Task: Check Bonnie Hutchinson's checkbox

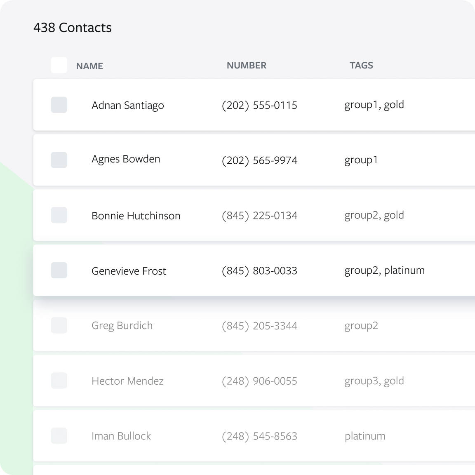Action: (59, 215)
